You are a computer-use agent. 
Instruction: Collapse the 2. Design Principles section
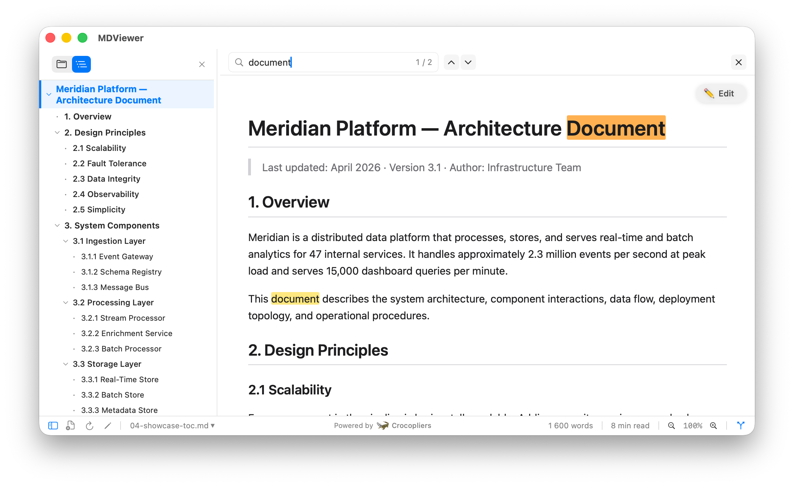[x=57, y=132]
